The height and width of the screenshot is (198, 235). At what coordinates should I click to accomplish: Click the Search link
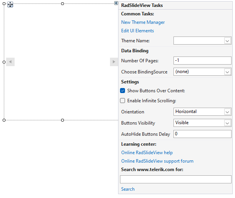128,189
